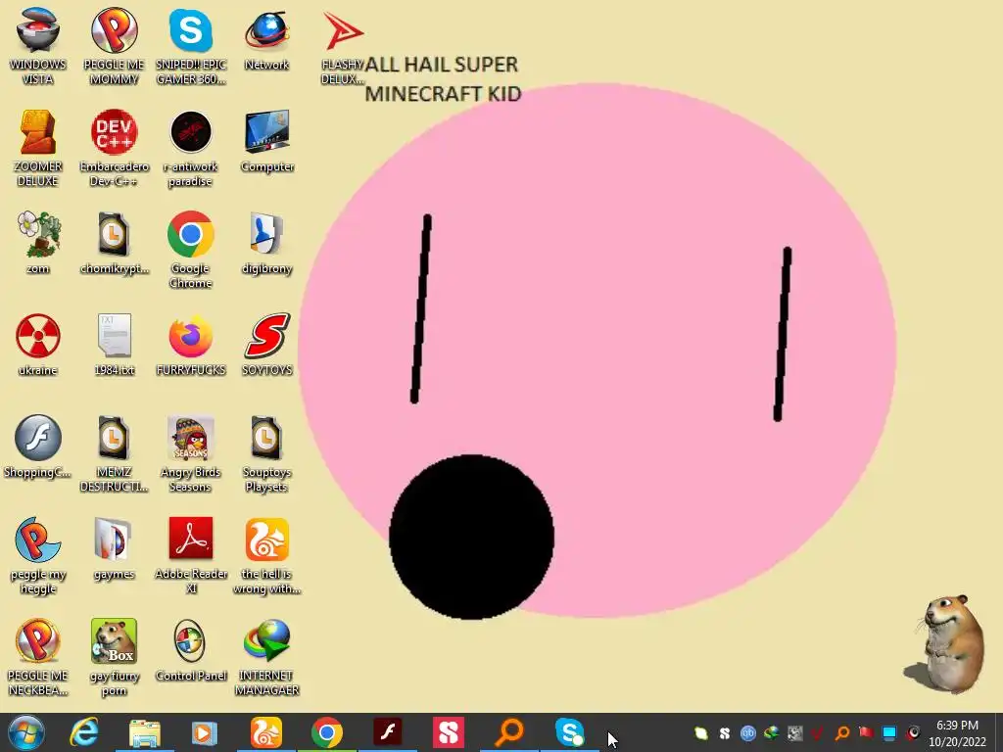Click the gray picture tray icon
The height and width of the screenshot is (752, 1003).
point(794,733)
